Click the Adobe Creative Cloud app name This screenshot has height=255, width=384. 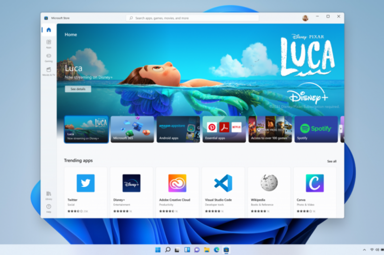click(x=174, y=200)
